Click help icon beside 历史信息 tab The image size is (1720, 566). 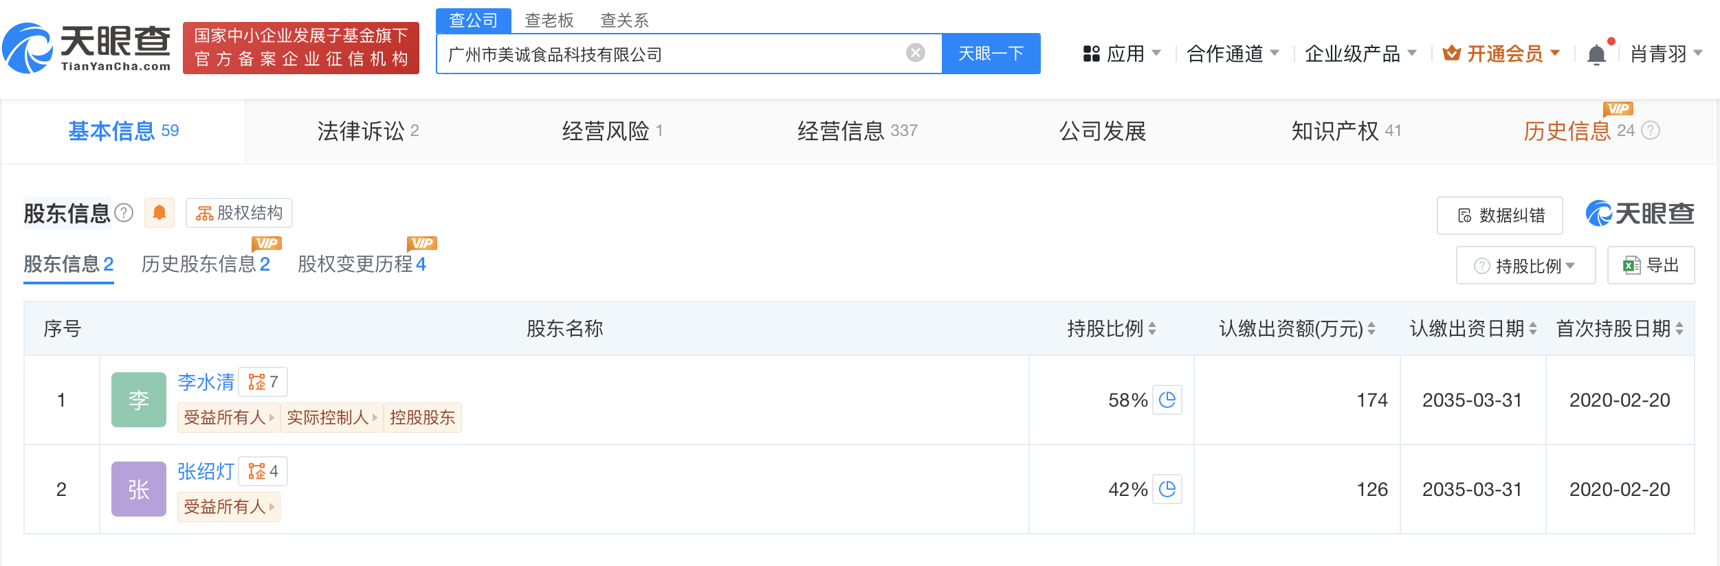1651,131
